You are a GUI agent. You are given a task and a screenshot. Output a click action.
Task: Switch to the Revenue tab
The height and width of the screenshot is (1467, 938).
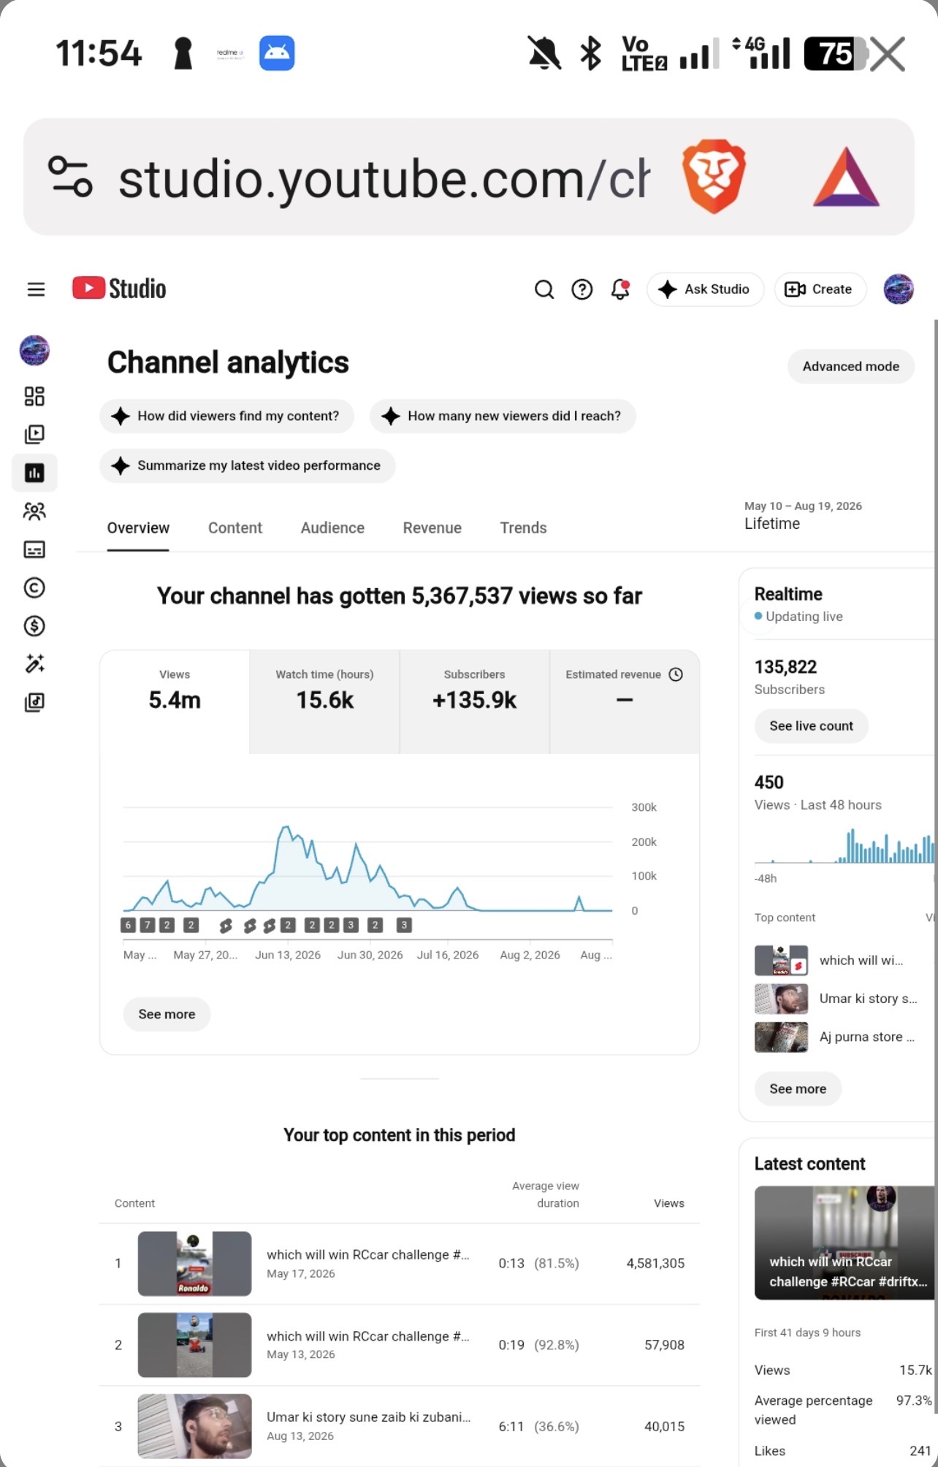tap(432, 528)
